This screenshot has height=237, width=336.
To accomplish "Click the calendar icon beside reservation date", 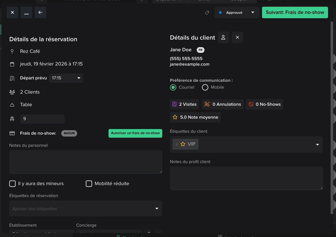I will [12, 64].
